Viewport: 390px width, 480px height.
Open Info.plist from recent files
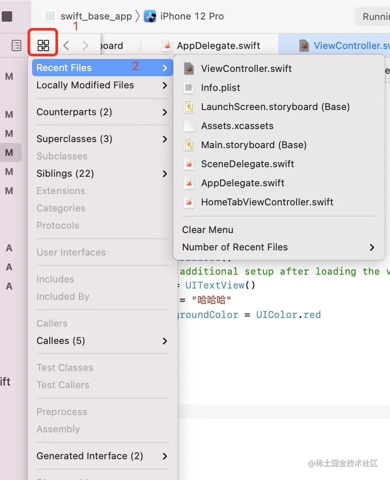(x=279, y=88)
